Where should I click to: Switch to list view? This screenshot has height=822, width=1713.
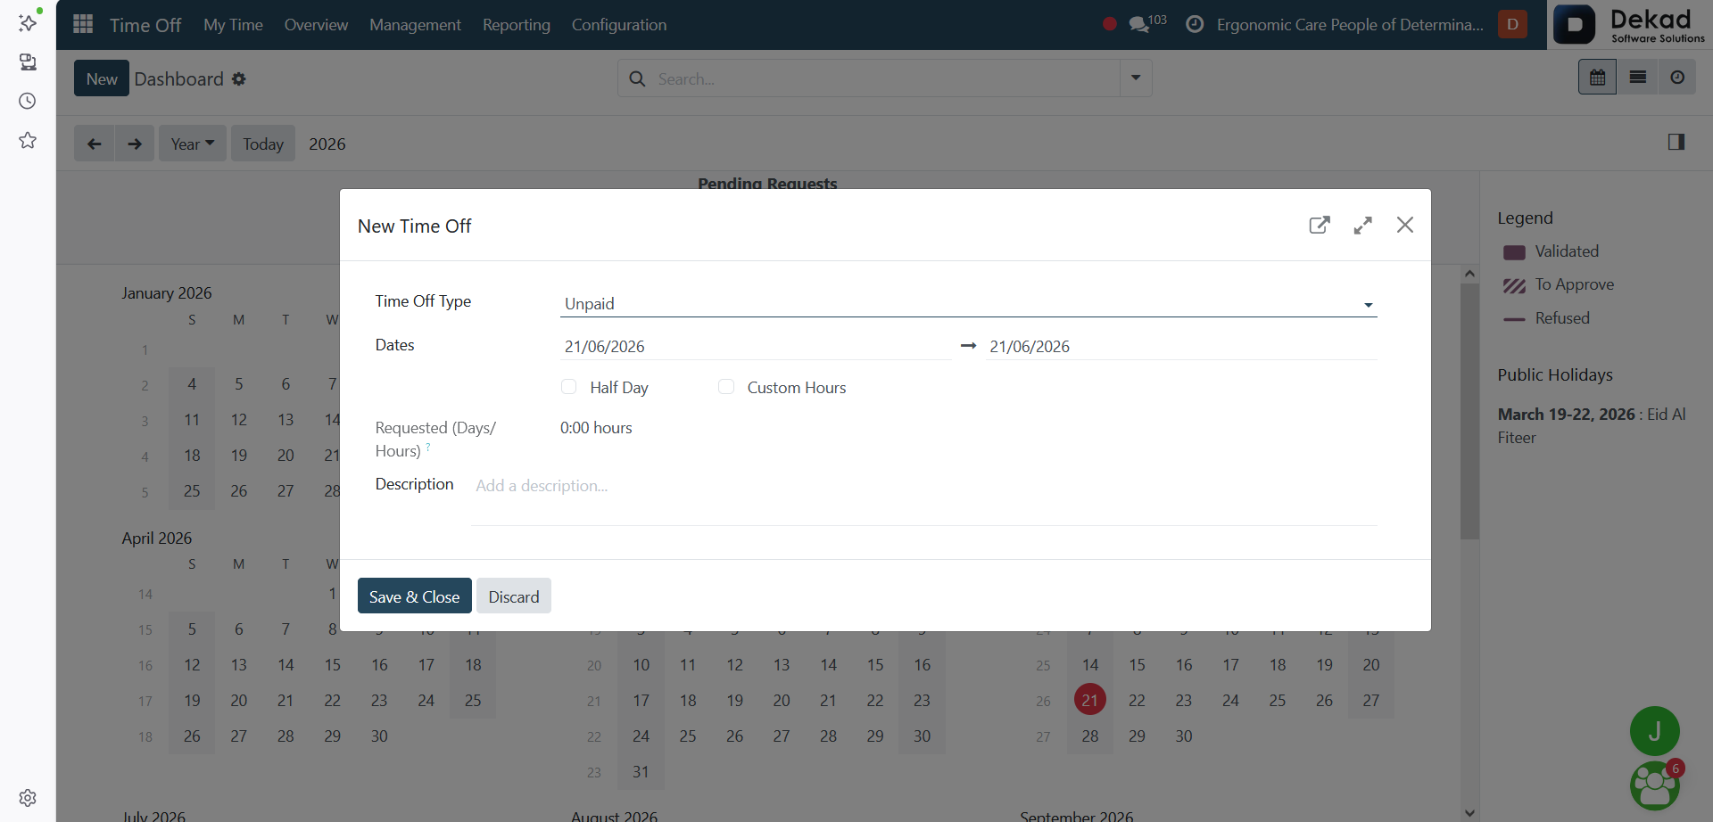tap(1637, 78)
